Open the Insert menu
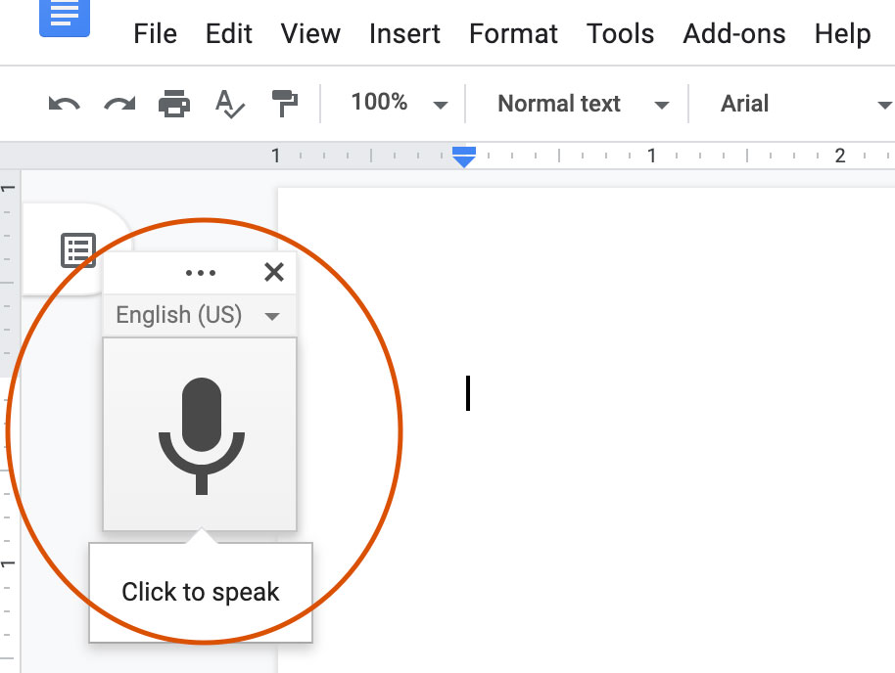 (404, 34)
